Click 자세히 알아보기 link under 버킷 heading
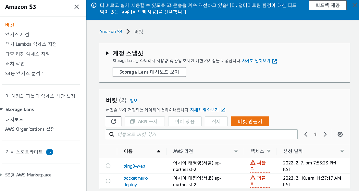This screenshot has width=359, height=191. click(x=204, y=110)
